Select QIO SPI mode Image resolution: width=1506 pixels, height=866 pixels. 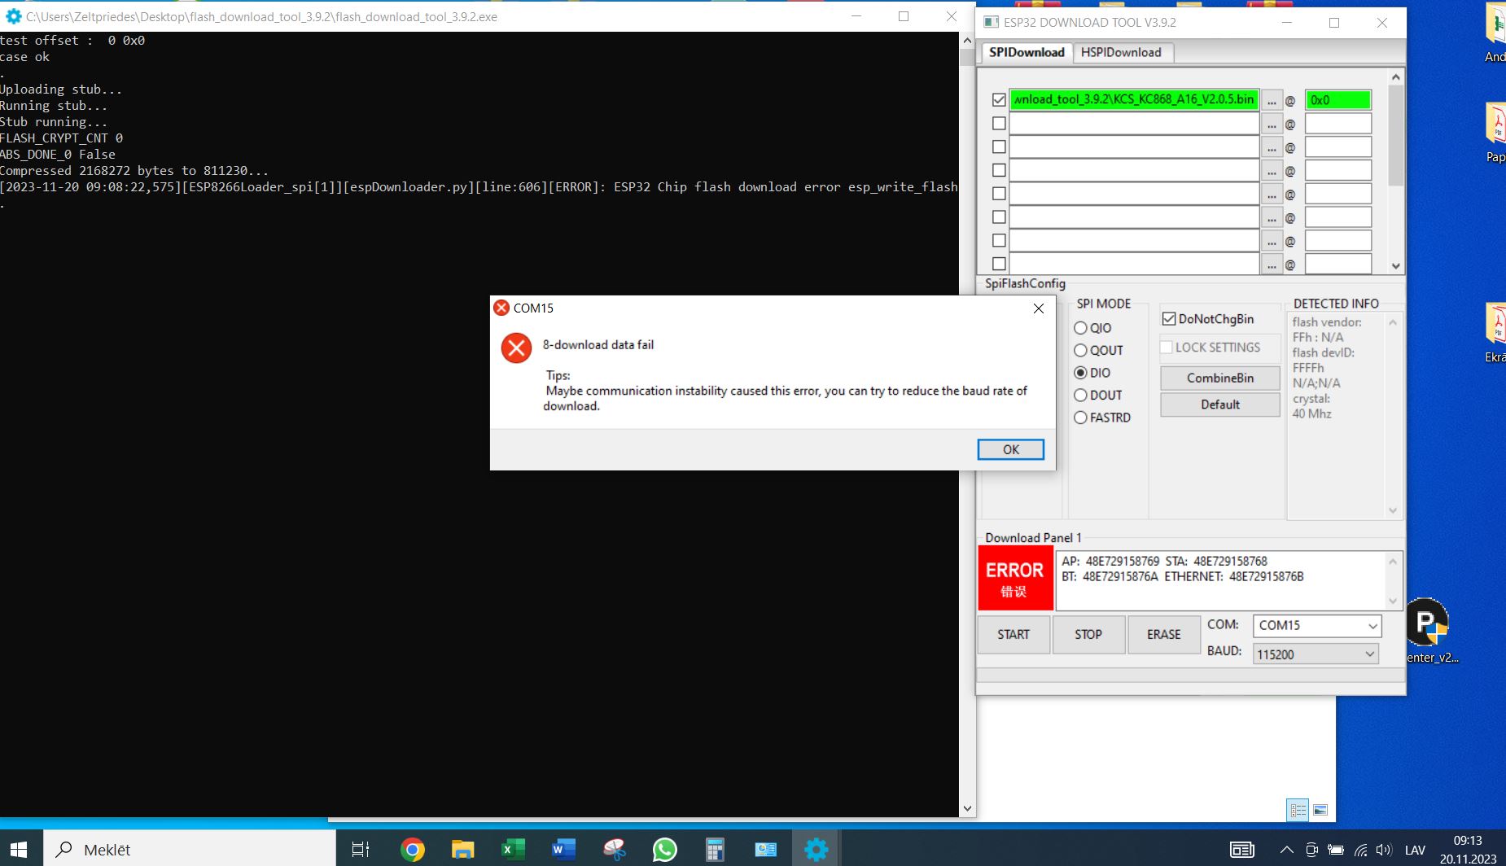pos(1081,328)
